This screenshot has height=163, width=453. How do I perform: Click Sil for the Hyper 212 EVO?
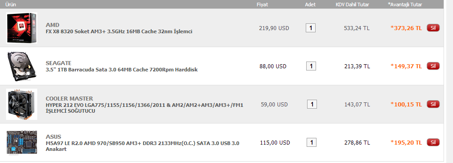[433, 104]
